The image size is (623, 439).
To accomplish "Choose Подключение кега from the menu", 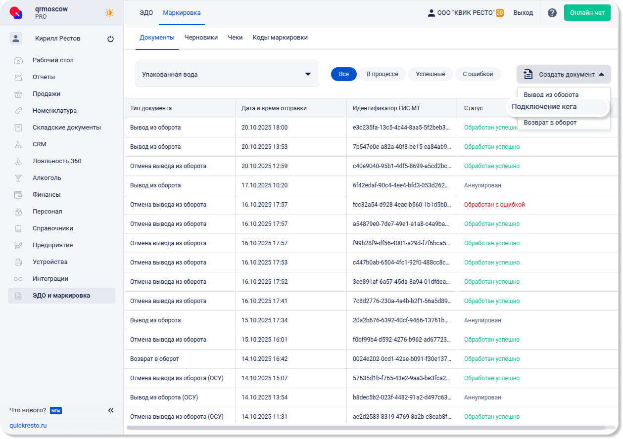I will (544, 107).
